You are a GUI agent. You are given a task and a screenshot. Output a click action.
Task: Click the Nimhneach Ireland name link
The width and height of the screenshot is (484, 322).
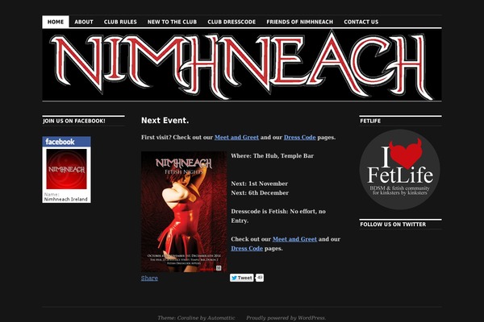(x=66, y=200)
